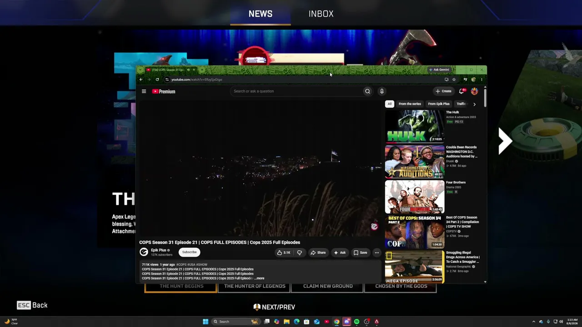Open Chrome three-dot menu
582x327 pixels.
click(x=482, y=79)
